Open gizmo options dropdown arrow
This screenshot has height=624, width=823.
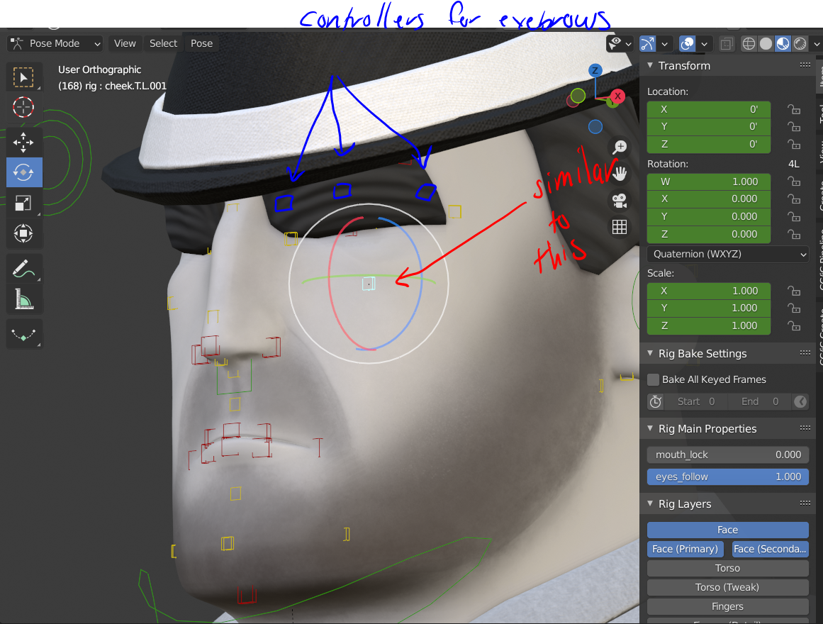pos(664,43)
